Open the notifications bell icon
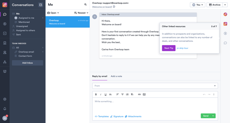The width and height of the screenshot is (230, 123). pos(5,109)
